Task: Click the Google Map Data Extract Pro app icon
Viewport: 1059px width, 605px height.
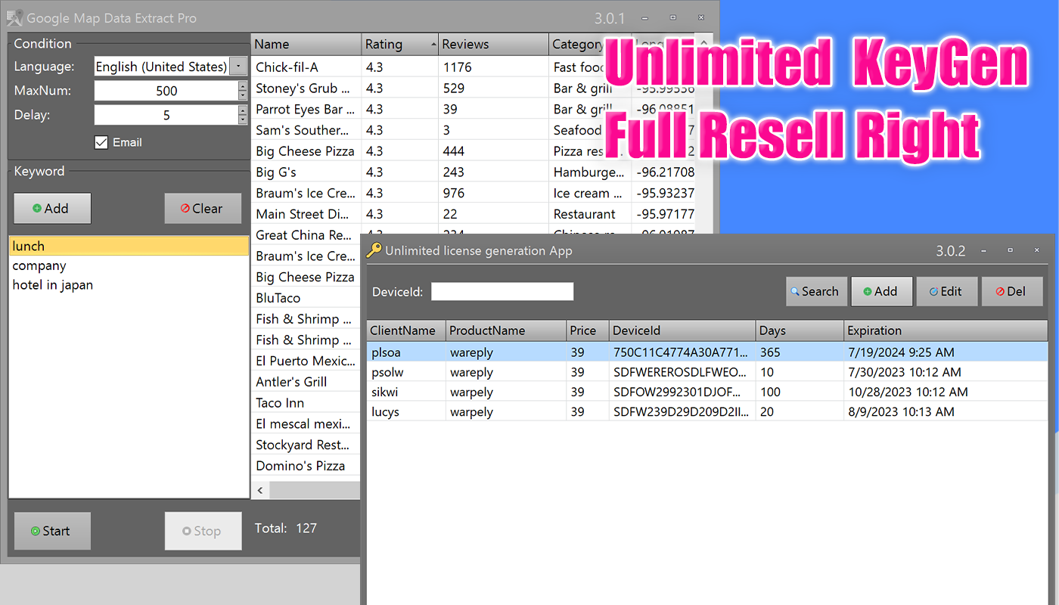Action: tap(14, 17)
